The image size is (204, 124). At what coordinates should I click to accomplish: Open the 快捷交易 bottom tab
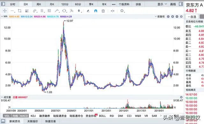click(x=50, y=121)
